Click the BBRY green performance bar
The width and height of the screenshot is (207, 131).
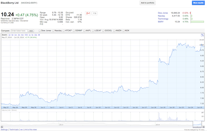pyautogui.click(x=197, y=22)
